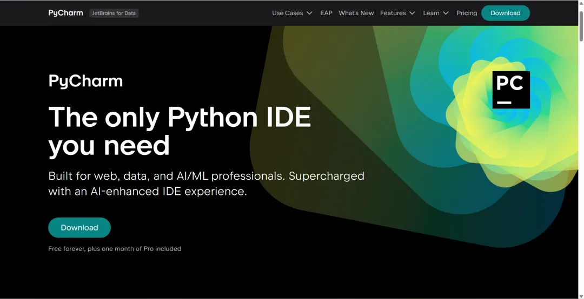Screen dimensions: 584x299
Task: Click the Download button in navbar
Action: click(x=506, y=13)
